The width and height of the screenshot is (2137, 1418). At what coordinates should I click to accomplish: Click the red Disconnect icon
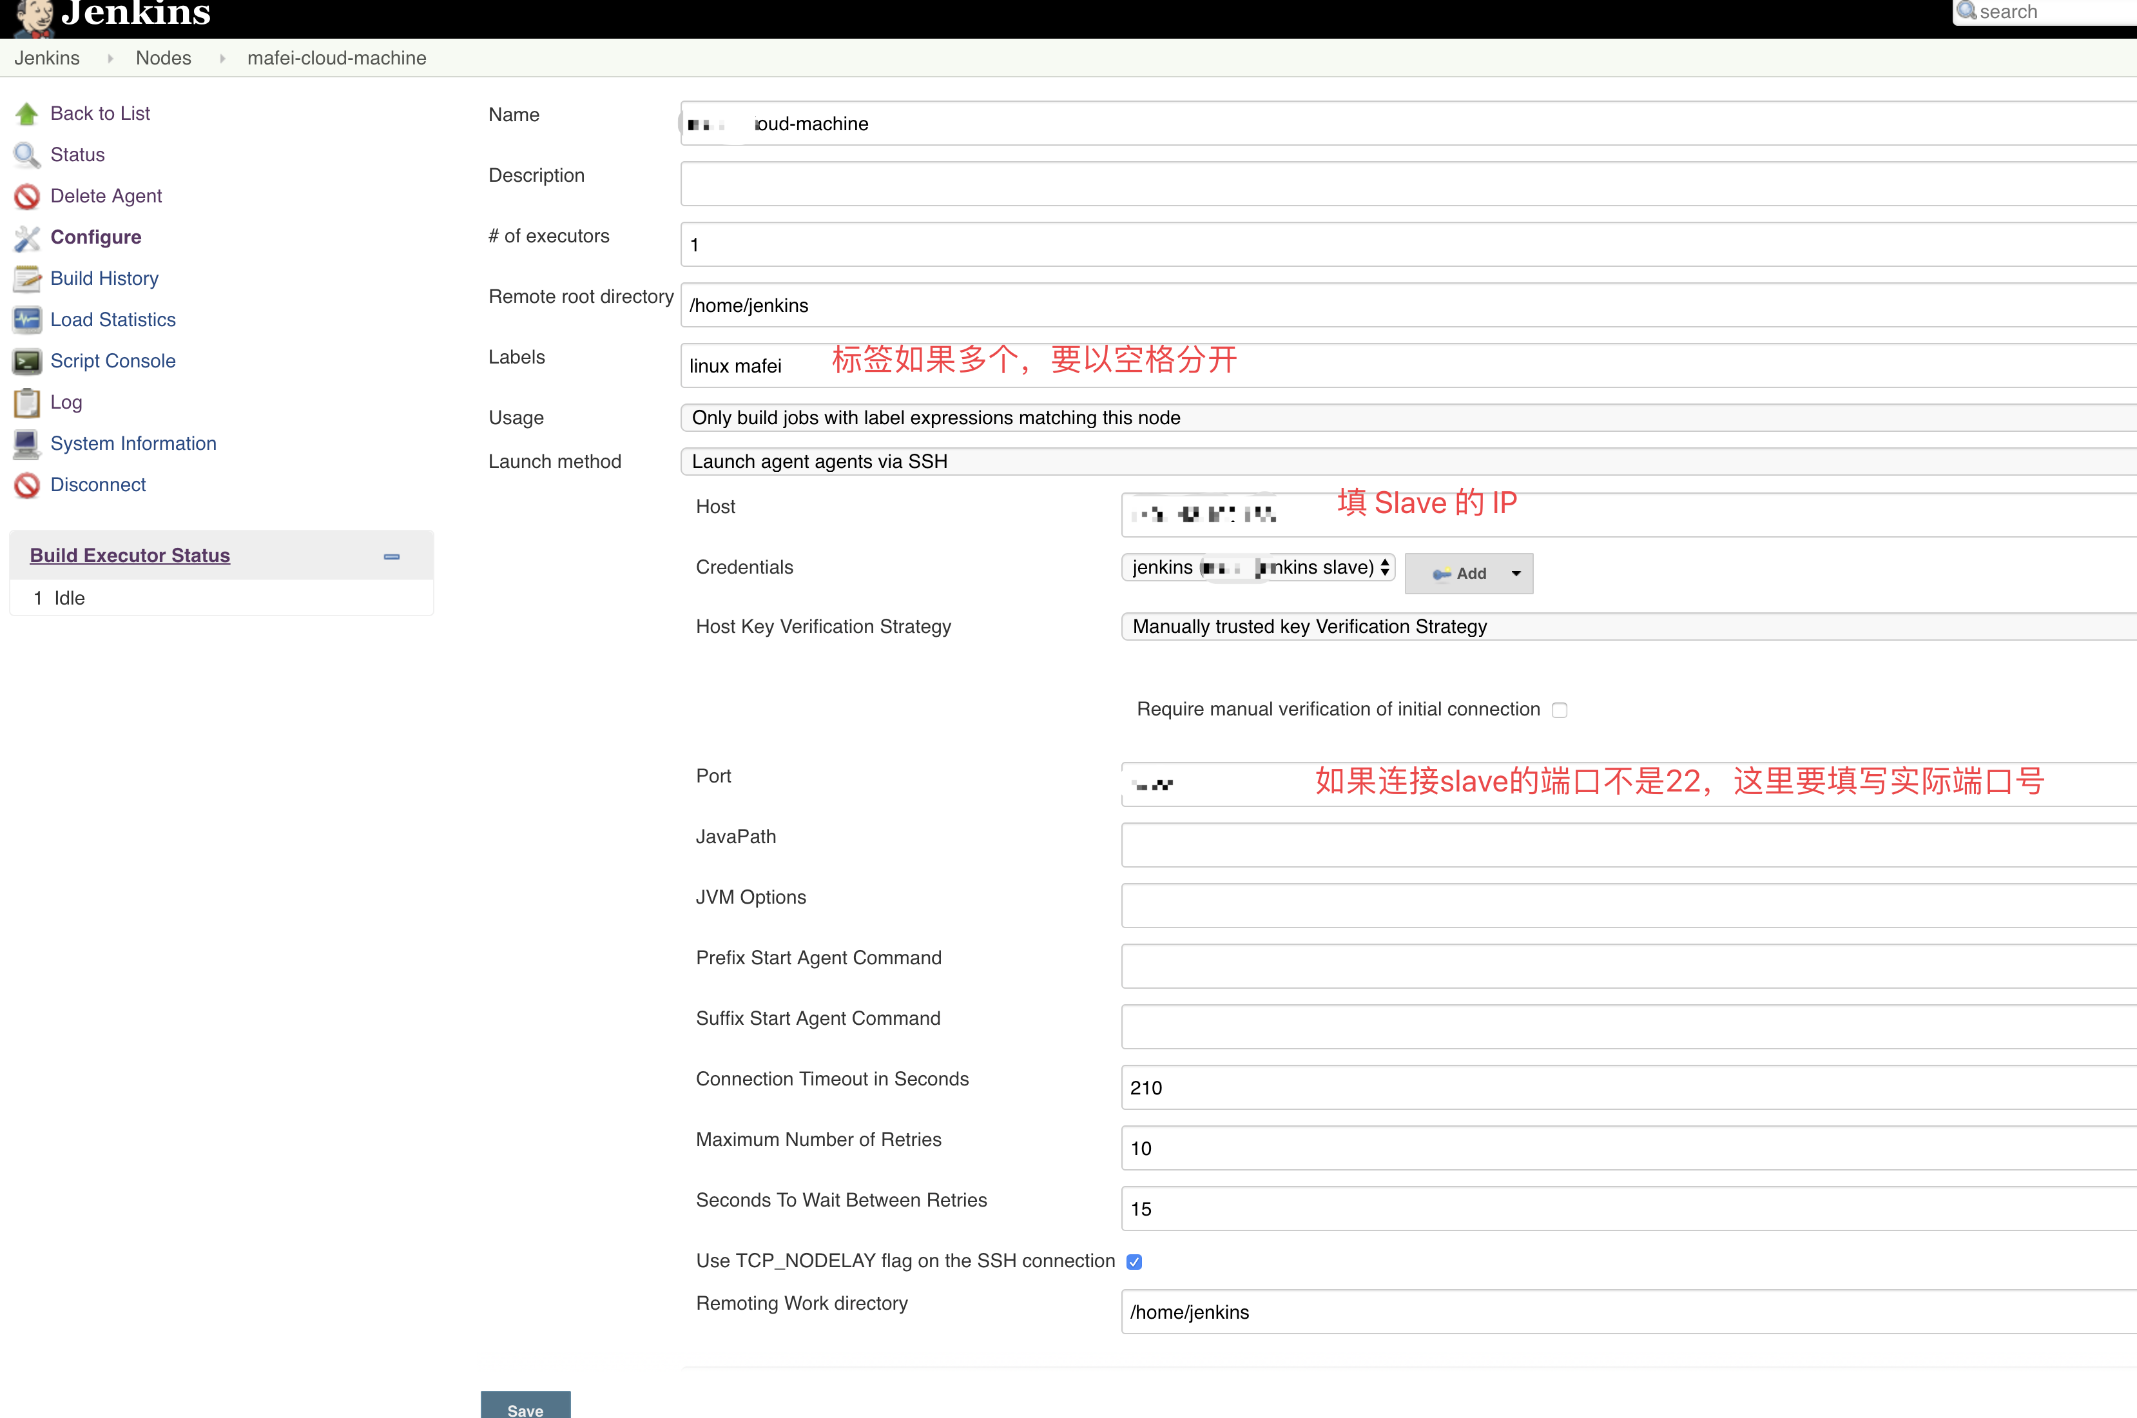pyautogui.click(x=26, y=485)
